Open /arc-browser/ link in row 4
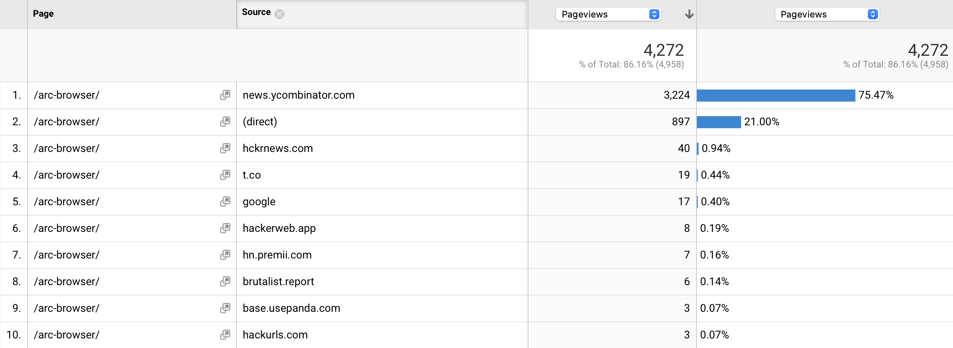 pos(67,175)
